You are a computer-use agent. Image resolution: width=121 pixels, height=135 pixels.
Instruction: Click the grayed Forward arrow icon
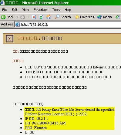point(22,17)
